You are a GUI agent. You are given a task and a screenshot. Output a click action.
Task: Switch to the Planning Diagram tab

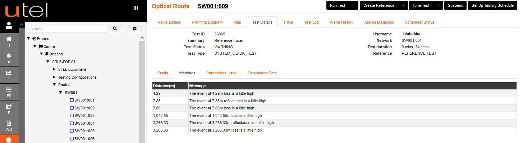tap(207, 22)
